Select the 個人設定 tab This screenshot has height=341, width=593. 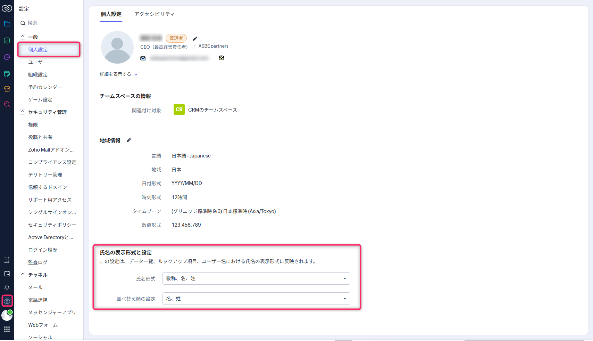click(111, 14)
